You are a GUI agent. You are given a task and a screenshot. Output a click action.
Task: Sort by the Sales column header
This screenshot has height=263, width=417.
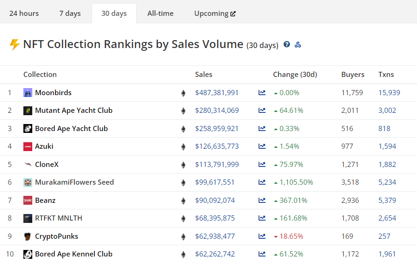(203, 75)
